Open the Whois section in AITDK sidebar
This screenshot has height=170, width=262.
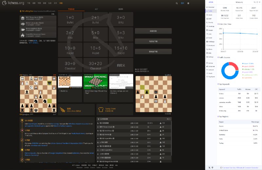pyautogui.click(x=211, y=49)
